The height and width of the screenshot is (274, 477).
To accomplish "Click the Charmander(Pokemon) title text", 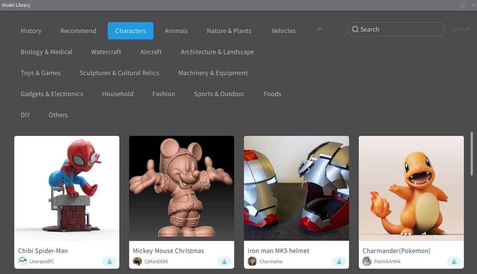I will [x=397, y=251].
